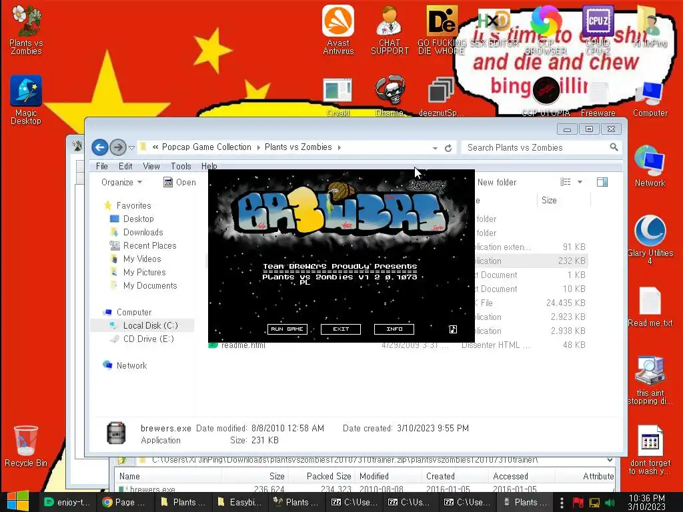Open the deeznutSp desktop icon
683x512 pixels.
(441, 97)
